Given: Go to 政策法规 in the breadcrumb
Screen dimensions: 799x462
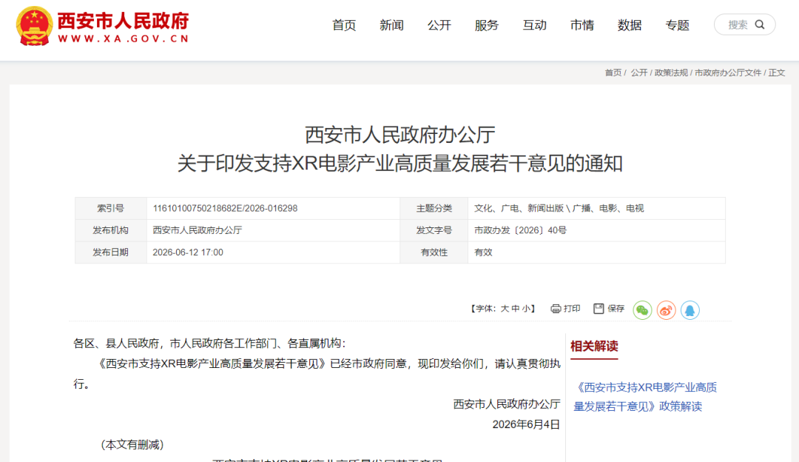Looking at the screenshot, I should pyautogui.click(x=671, y=73).
